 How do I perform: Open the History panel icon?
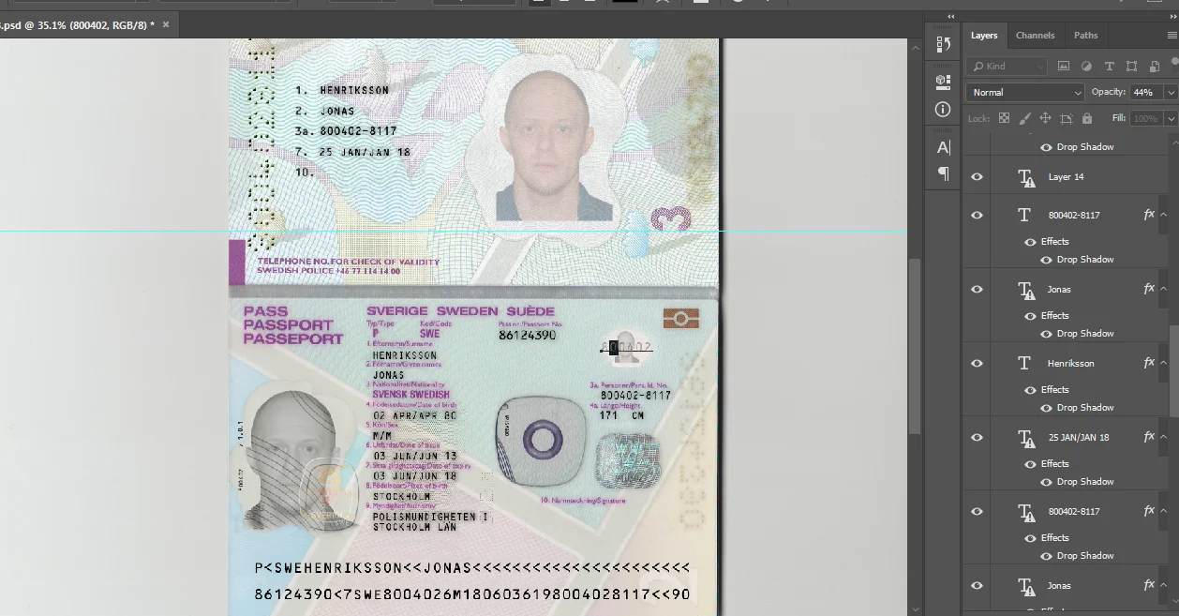tap(943, 44)
